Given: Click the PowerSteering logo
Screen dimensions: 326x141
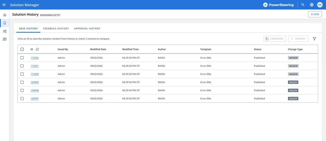Looking at the screenshot, I should click(278, 5).
